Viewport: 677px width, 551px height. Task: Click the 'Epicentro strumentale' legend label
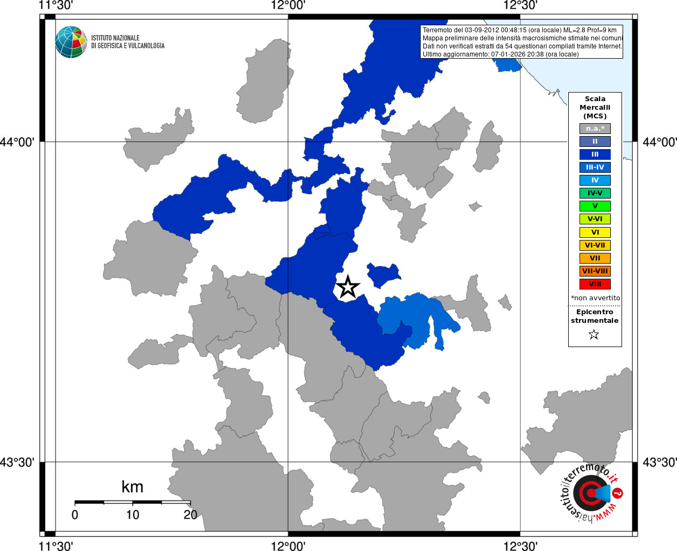[595, 316]
